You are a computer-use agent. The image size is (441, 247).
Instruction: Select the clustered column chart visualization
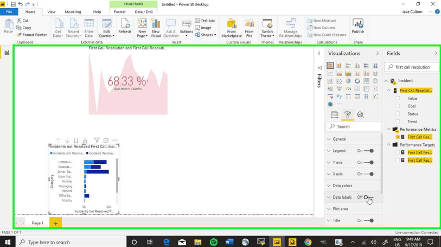tap(357, 66)
